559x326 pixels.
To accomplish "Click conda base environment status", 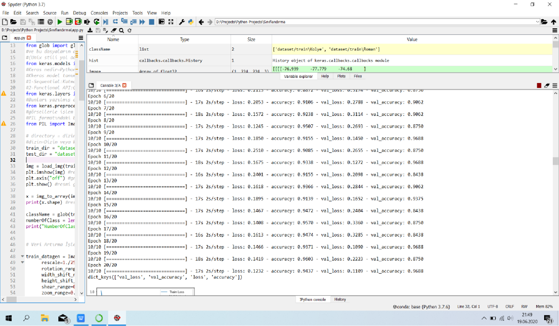I will (x=421, y=307).
